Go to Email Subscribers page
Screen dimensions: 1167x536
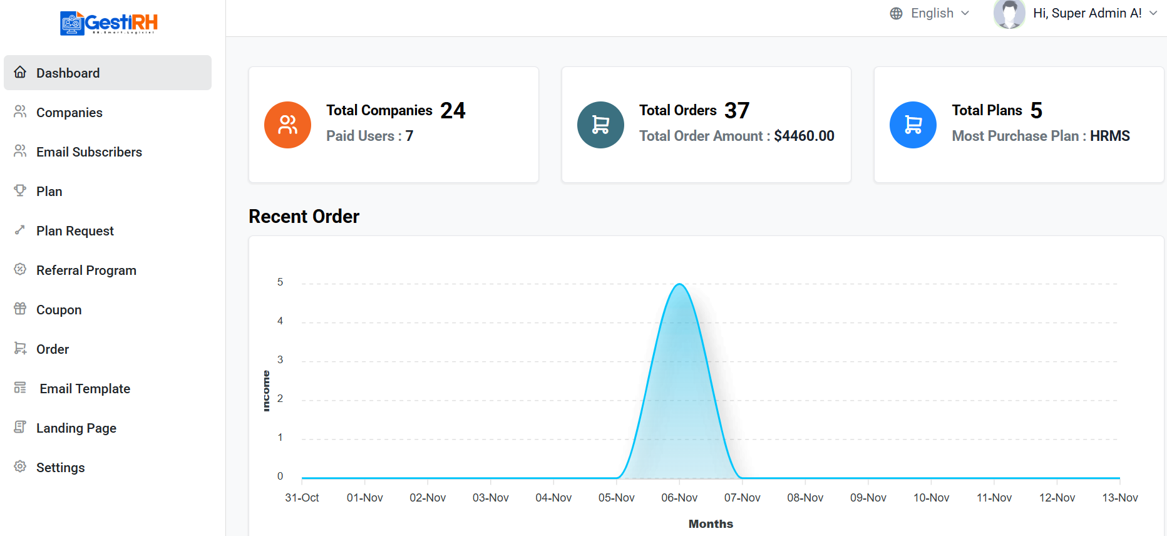tap(89, 152)
